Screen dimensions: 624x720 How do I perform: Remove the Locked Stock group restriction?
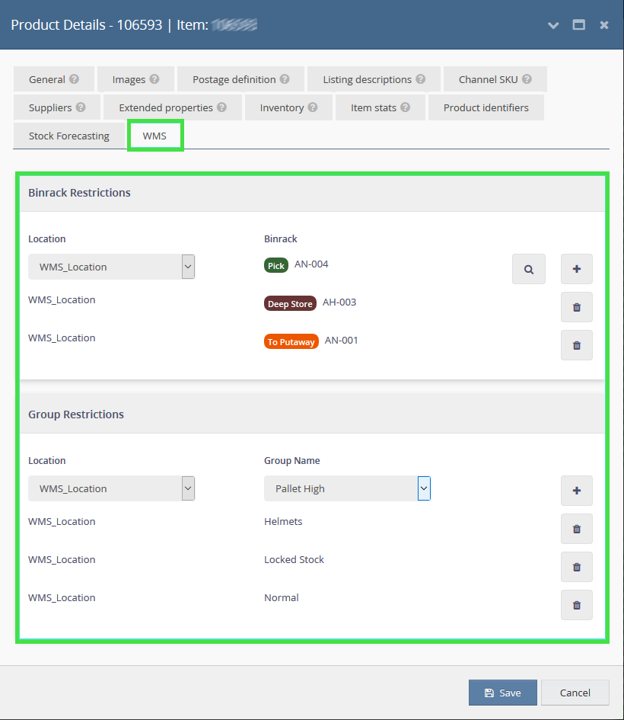point(576,567)
